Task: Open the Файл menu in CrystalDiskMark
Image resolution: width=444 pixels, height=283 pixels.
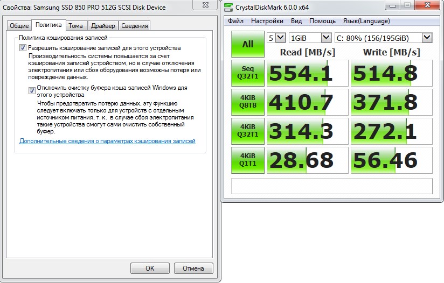Action: [235, 21]
